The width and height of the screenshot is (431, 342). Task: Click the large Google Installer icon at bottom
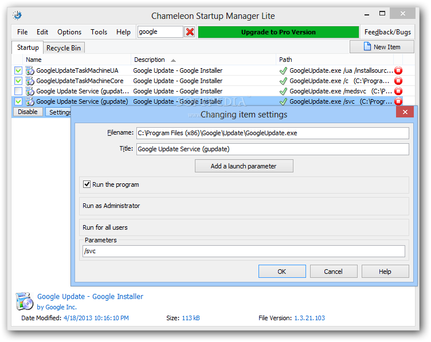tap(25, 301)
